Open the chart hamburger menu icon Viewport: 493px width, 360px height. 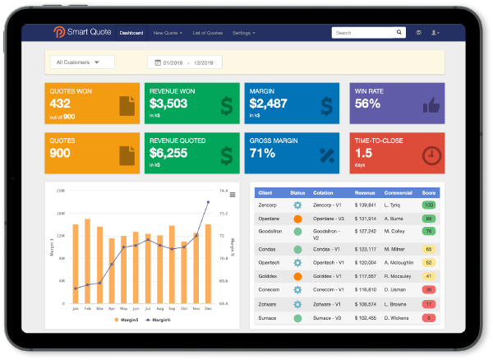(233, 195)
